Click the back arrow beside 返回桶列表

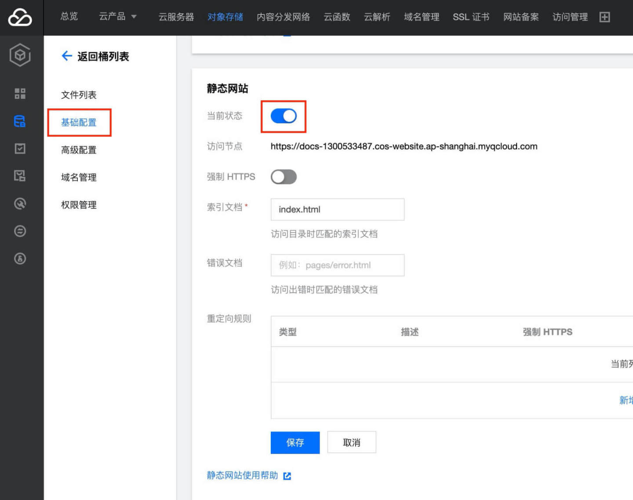(x=66, y=56)
